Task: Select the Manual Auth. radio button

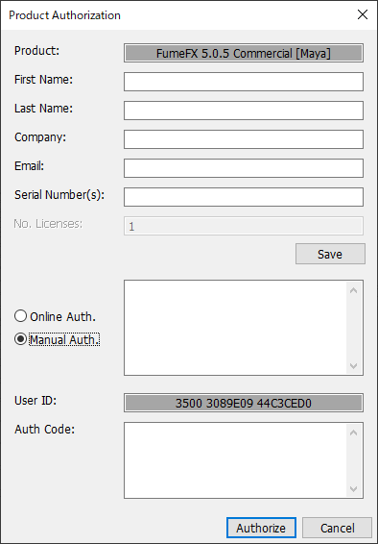Action: tap(20, 339)
